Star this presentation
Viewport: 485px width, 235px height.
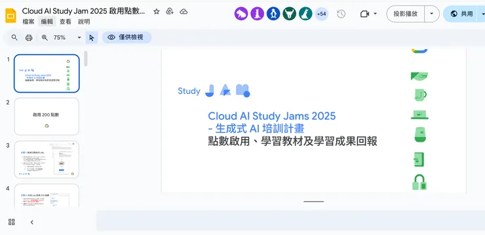(157, 12)
